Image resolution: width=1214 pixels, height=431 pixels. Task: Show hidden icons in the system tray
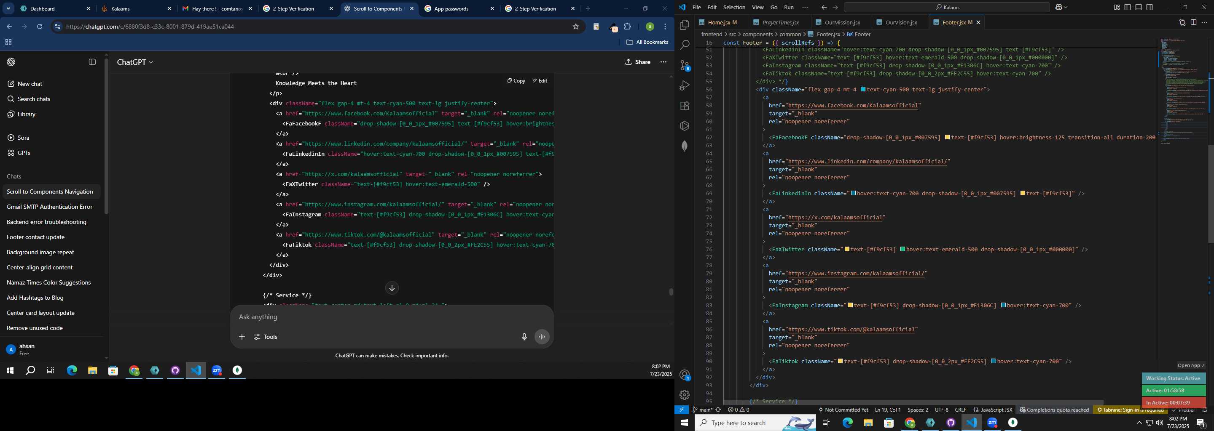[1139, 423]
